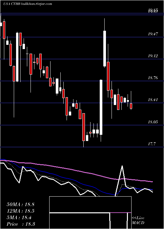The image size is (164, 229).
Task: Click the pink 50MA line in lower panel
Action: [x=76, y=170]
